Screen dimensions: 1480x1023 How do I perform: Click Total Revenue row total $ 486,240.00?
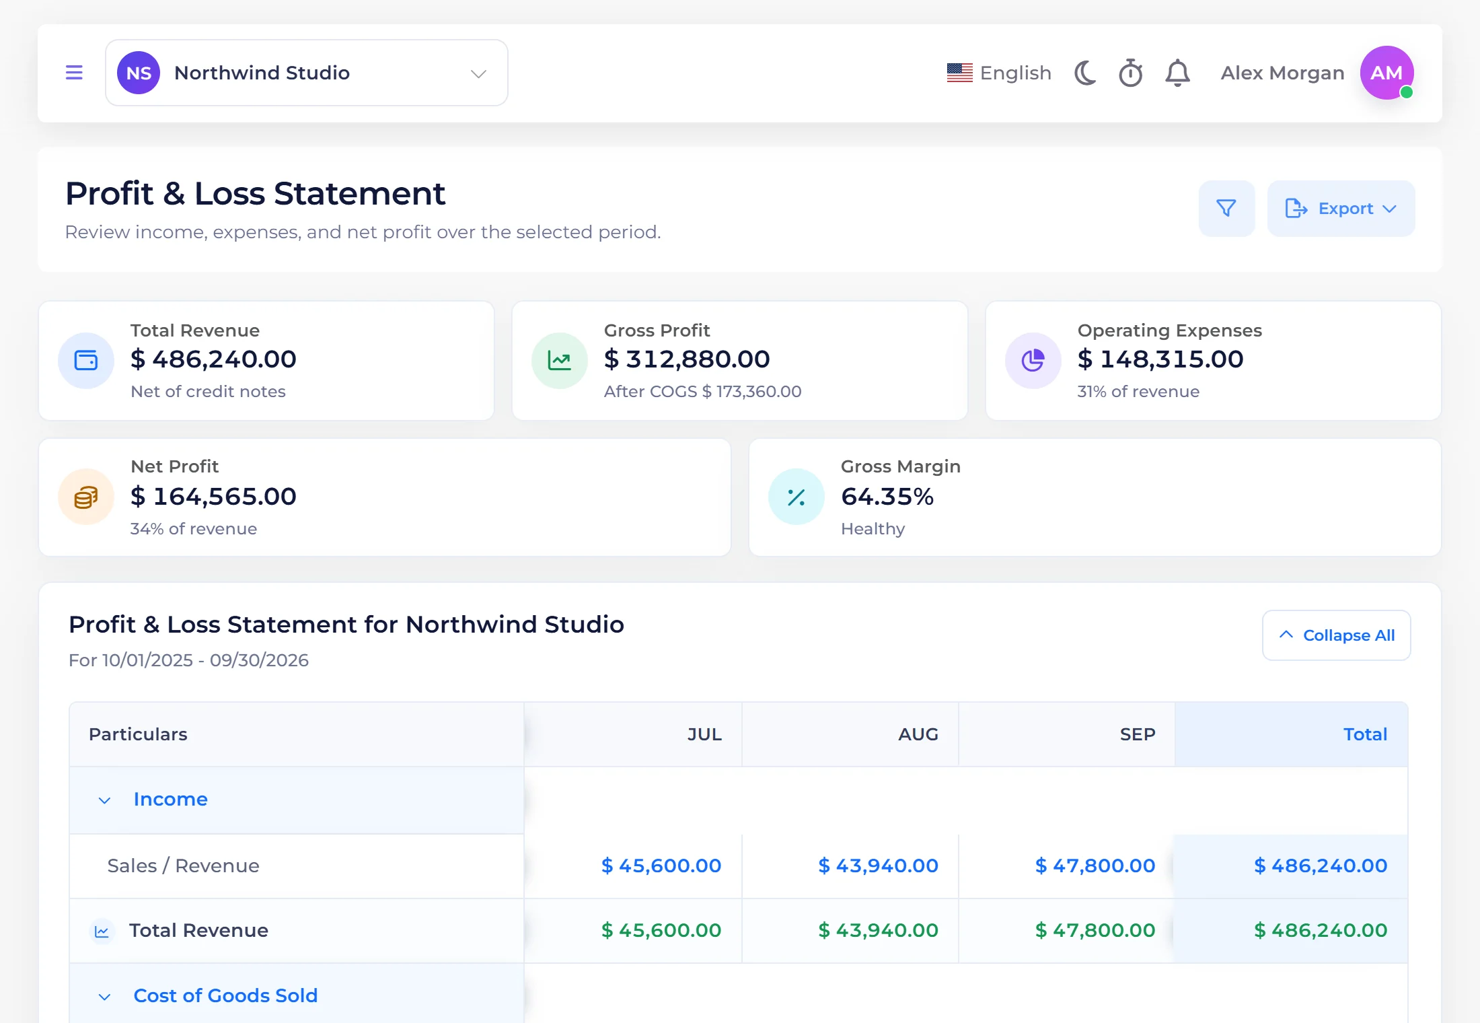(x=1321, y=930)
